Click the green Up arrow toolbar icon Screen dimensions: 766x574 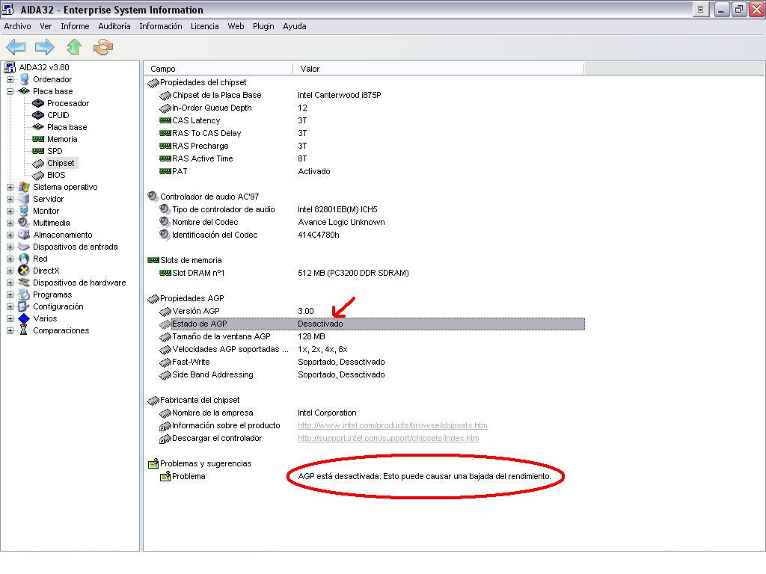[74, 47]
